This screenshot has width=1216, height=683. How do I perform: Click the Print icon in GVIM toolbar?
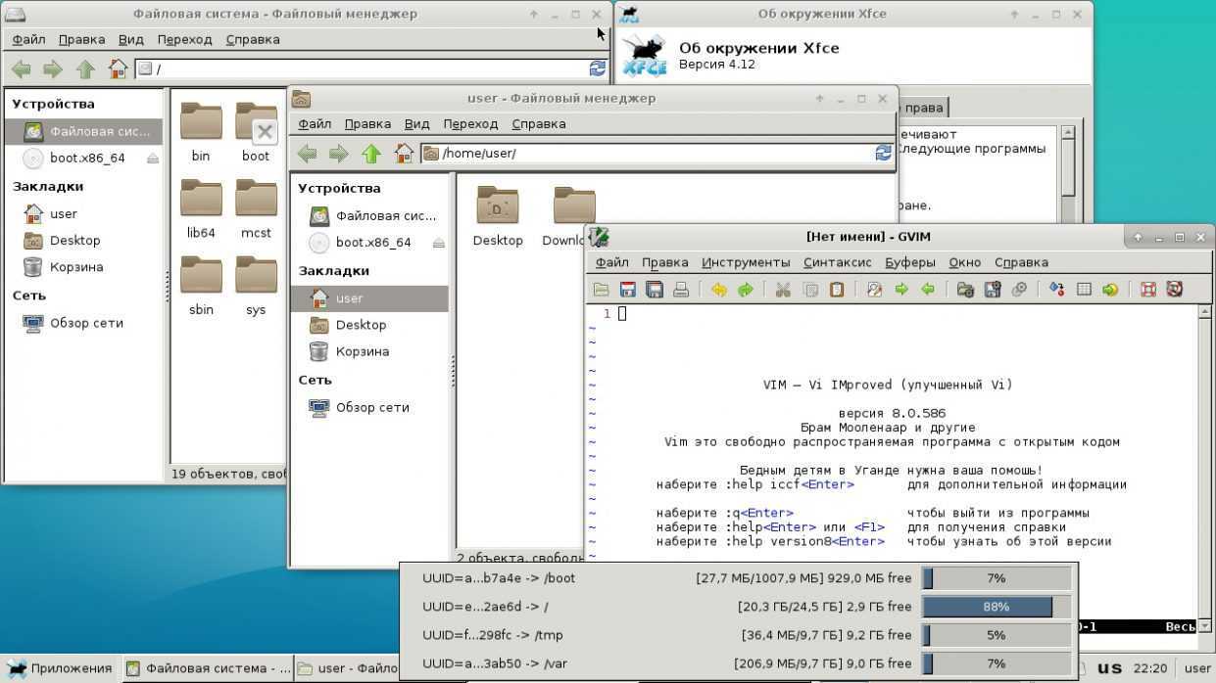click(681, 290)
